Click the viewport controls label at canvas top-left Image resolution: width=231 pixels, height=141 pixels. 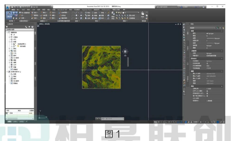pyautogui.click(x=44, y=24)
